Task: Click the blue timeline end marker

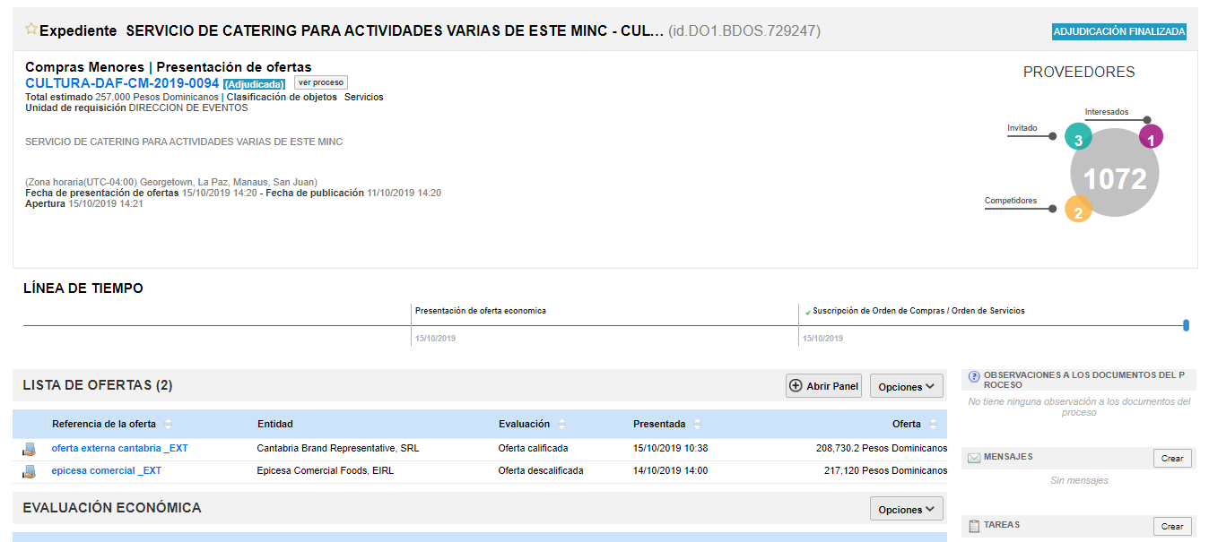Action: (x=1186, y=325)
